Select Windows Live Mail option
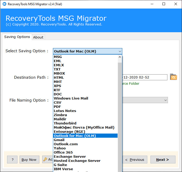The width and height of the screenshot is (182, 172). [85, 98]
